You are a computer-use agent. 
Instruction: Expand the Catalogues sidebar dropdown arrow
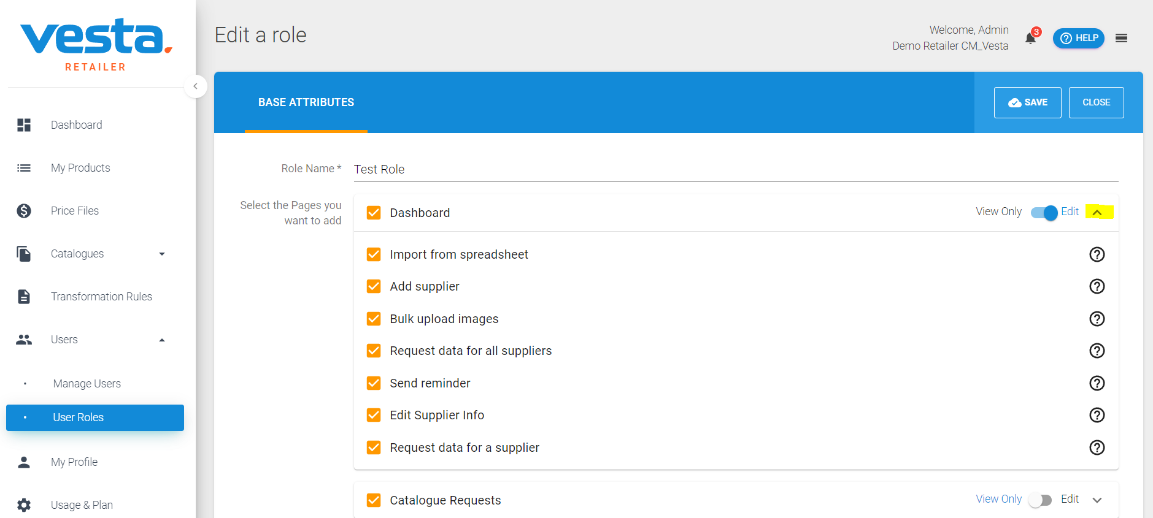click(162, 254)
